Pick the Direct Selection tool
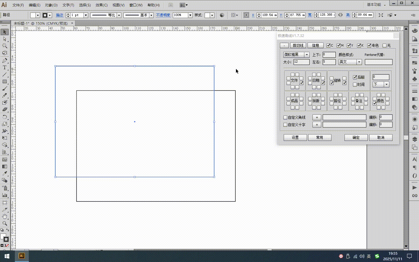Viewport: 419px width, 262px height. click(x=5, y=39)
